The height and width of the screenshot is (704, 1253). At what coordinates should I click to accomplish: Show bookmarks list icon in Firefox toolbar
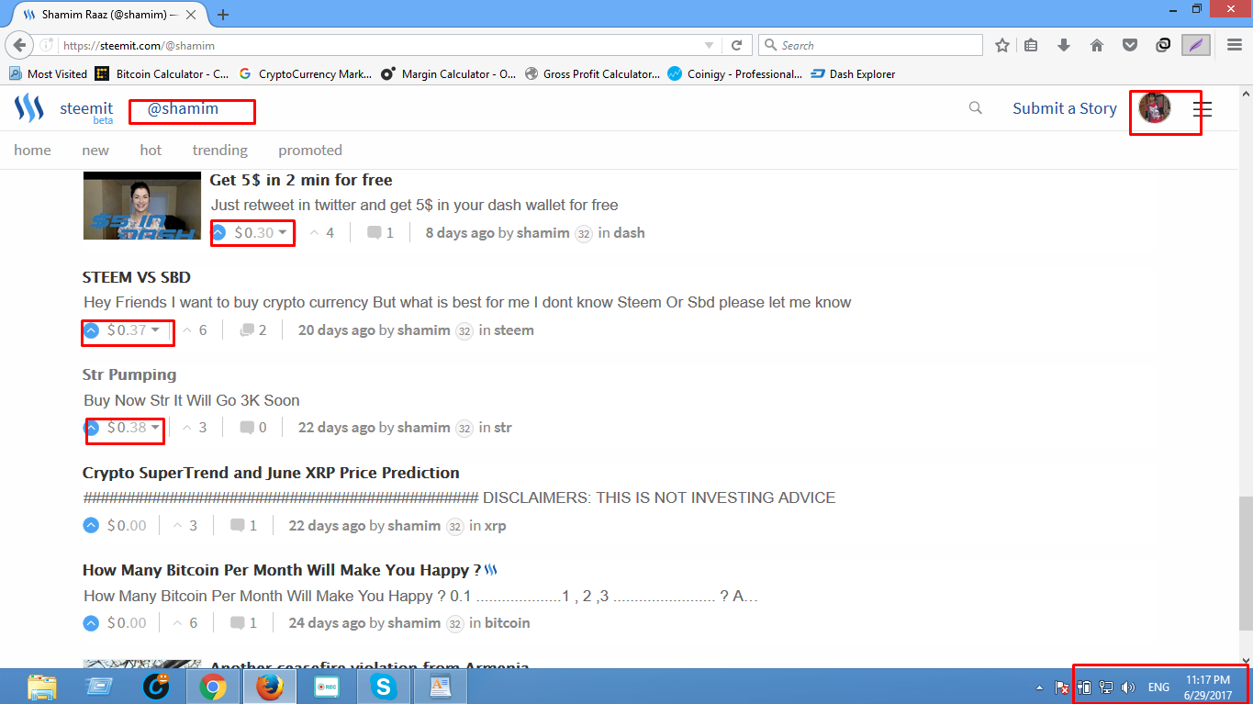pyautogui.click(x=1032, y=45)
